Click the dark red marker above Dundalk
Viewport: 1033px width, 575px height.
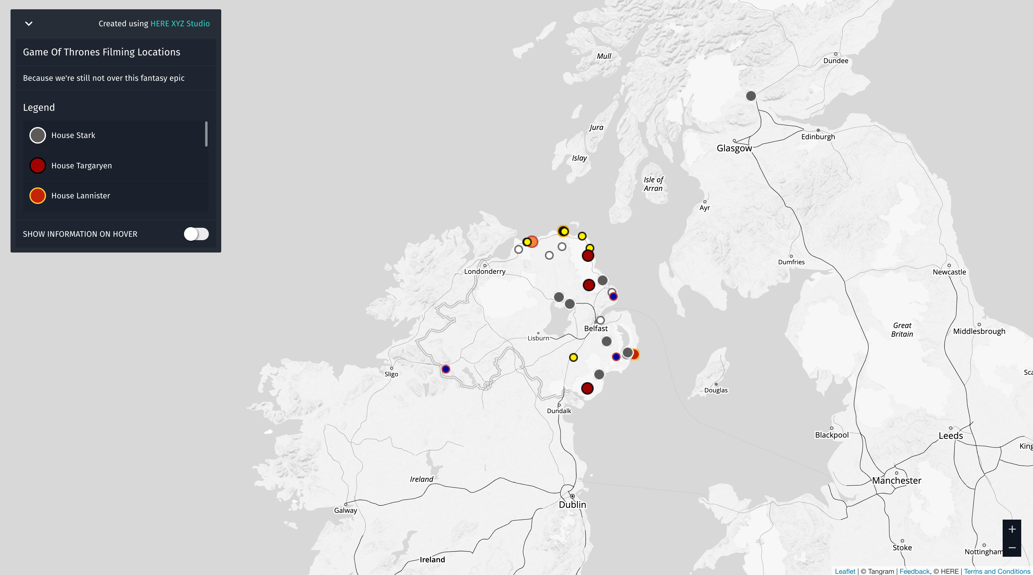[x=587, y=388]
